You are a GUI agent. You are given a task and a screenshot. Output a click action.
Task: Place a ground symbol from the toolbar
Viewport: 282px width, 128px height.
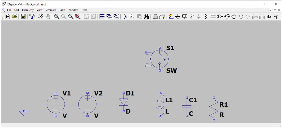pyautogui.click(x=178, y=17)
